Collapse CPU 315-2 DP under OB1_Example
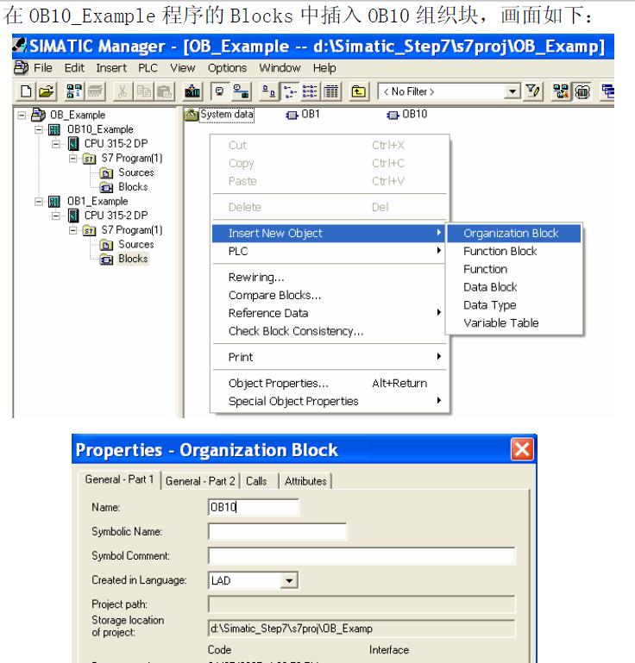The height and width of the screenshot is (663, 635). [55, 216]
